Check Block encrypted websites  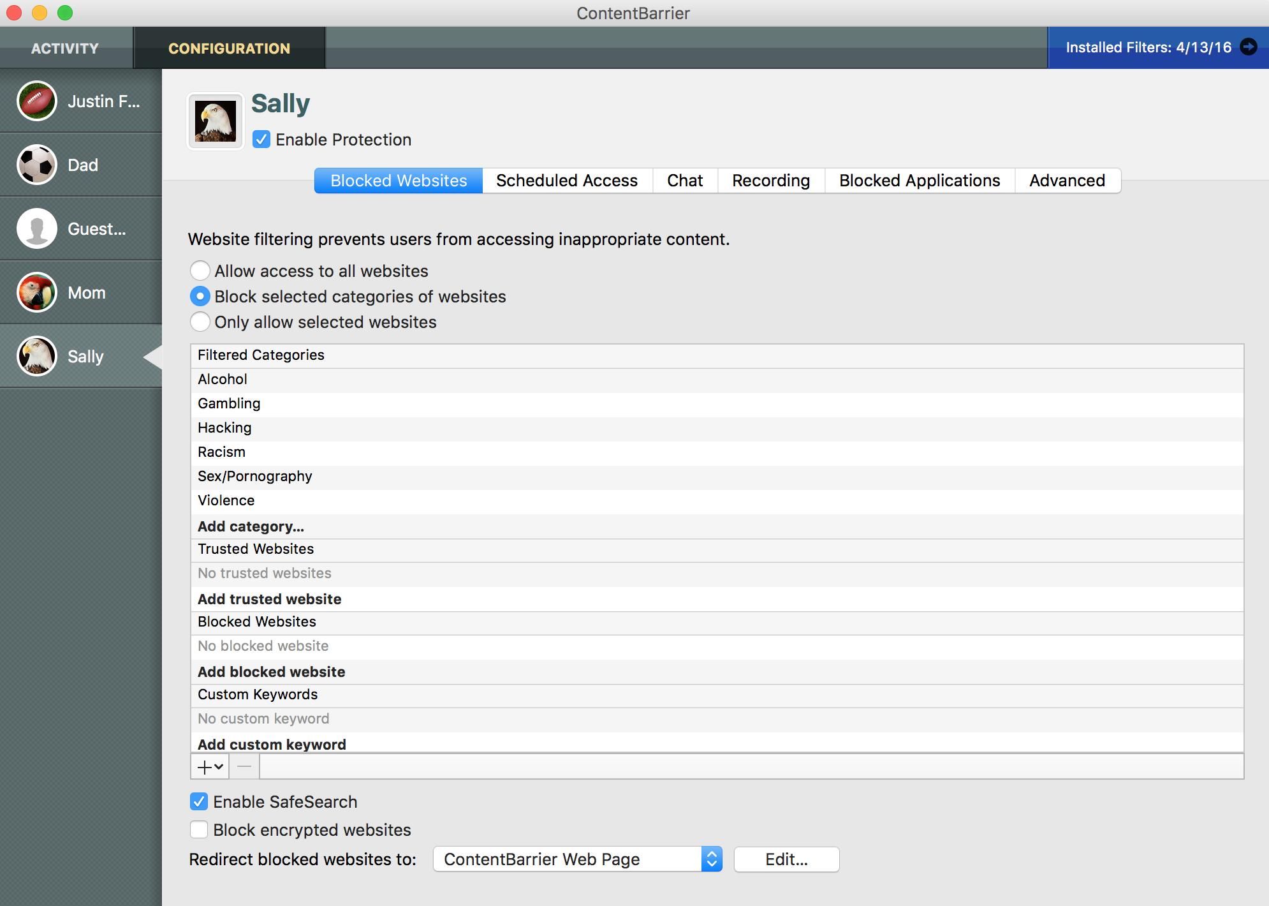pyautogui.click(x=199, y=829)
